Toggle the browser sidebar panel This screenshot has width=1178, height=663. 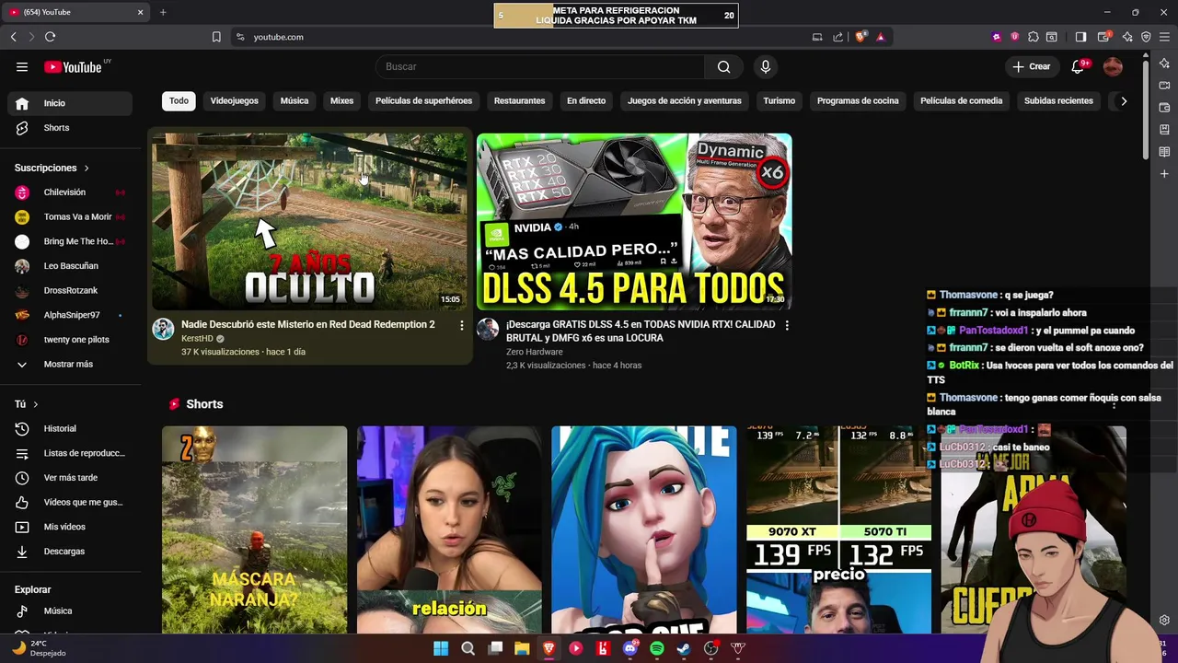[x=1081, y=37]
